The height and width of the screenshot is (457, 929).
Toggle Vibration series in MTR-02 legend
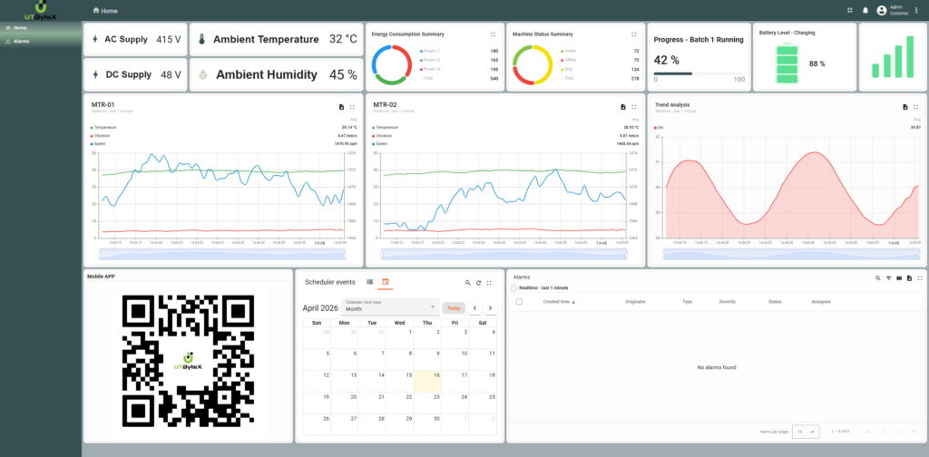click(382, 136)
